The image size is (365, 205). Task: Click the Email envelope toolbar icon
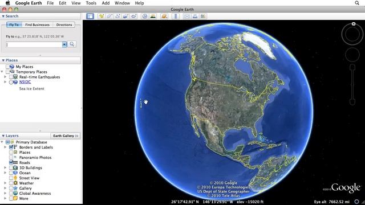pyautogui.click(x=187, y=17)
